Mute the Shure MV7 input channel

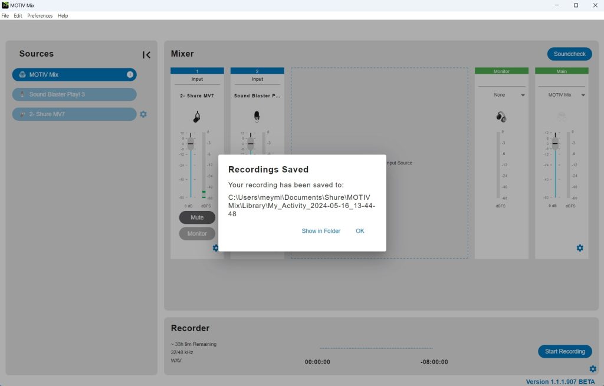(x=197, y=217)
